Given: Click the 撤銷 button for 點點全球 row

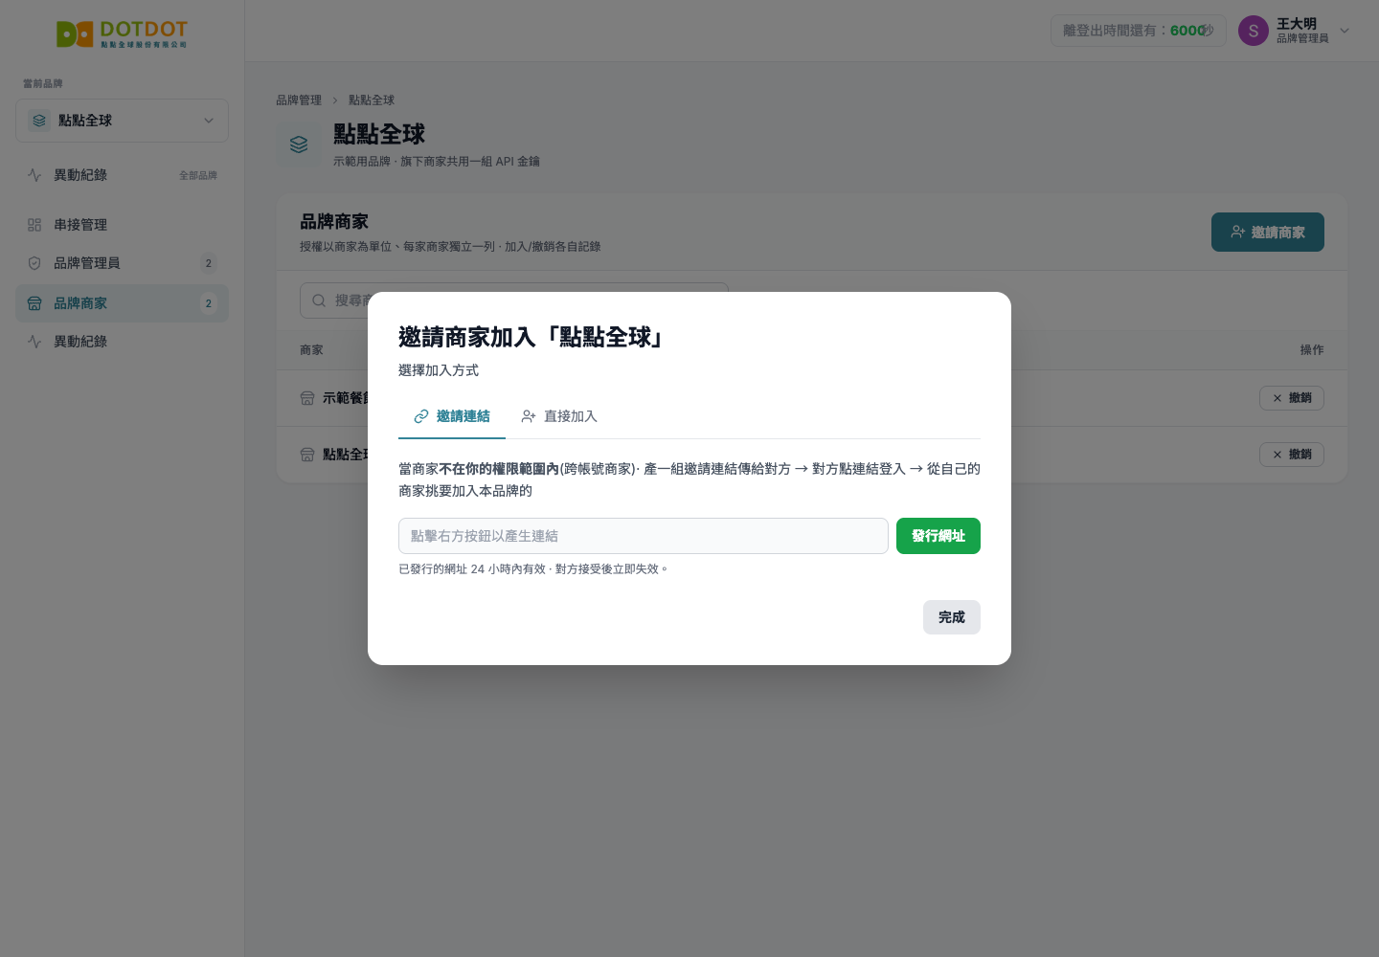Looking at the screenshot, I should pyautogui.click(x=1291, y=455).
